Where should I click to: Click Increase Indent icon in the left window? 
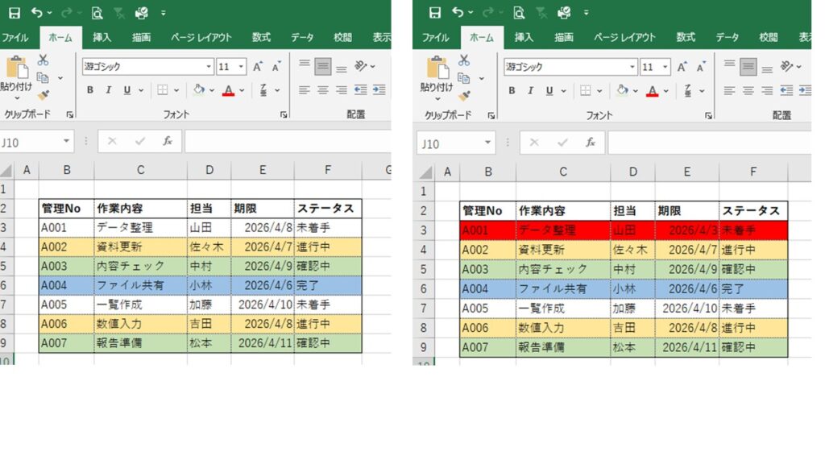click(377, 90)
